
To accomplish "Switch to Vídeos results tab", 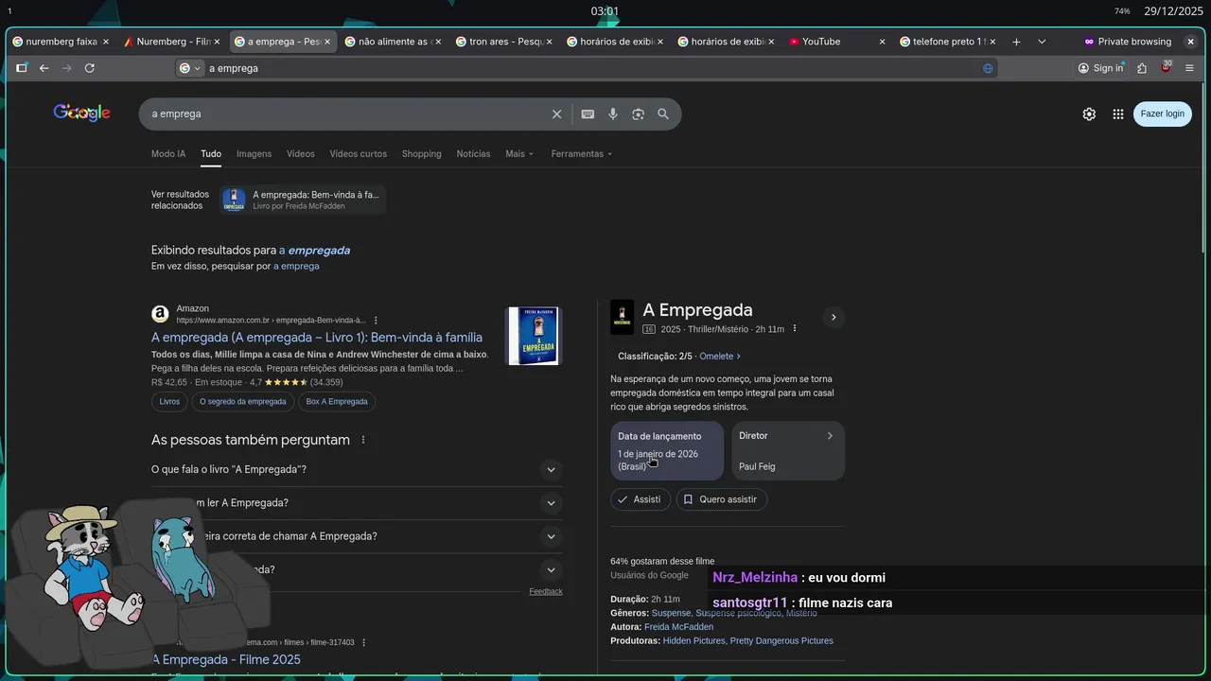I will (x=301, y=154).
